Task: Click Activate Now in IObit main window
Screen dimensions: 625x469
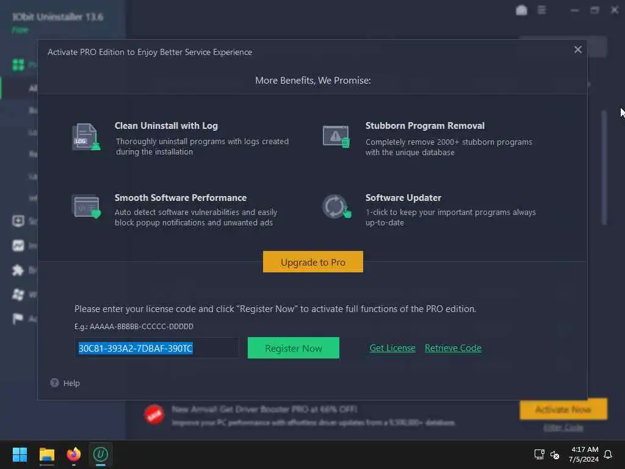Action: [x=563, y=409]
